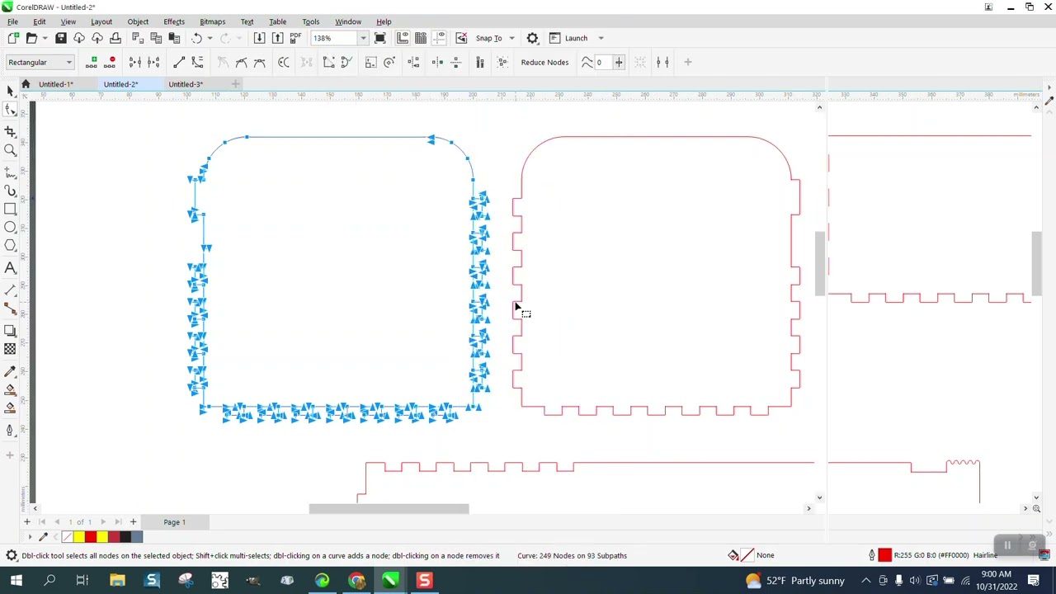Image resolution: width=1056 pixels, height=594 pixels.
Task: Select the Ellipse tool
Action: tap(10, 228)
